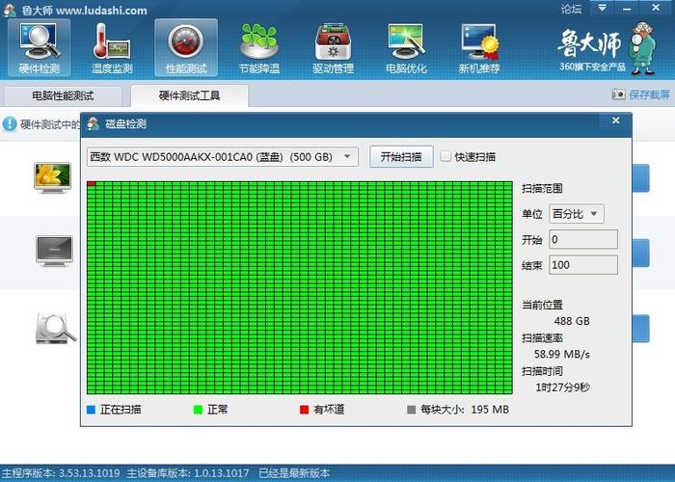The width and height of the screenshot is (675, 482).
Task: Click the green 正常 legend swatch
Action: [198, 410]
